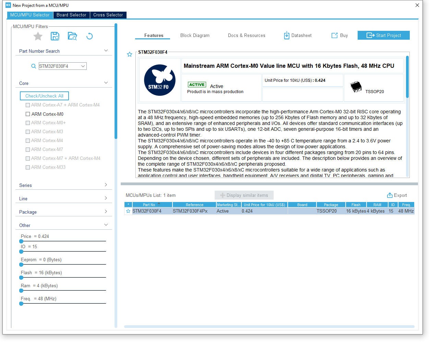Sort by the RAM column header
Screen dimensions: 430x342
[x=377, y=205]
